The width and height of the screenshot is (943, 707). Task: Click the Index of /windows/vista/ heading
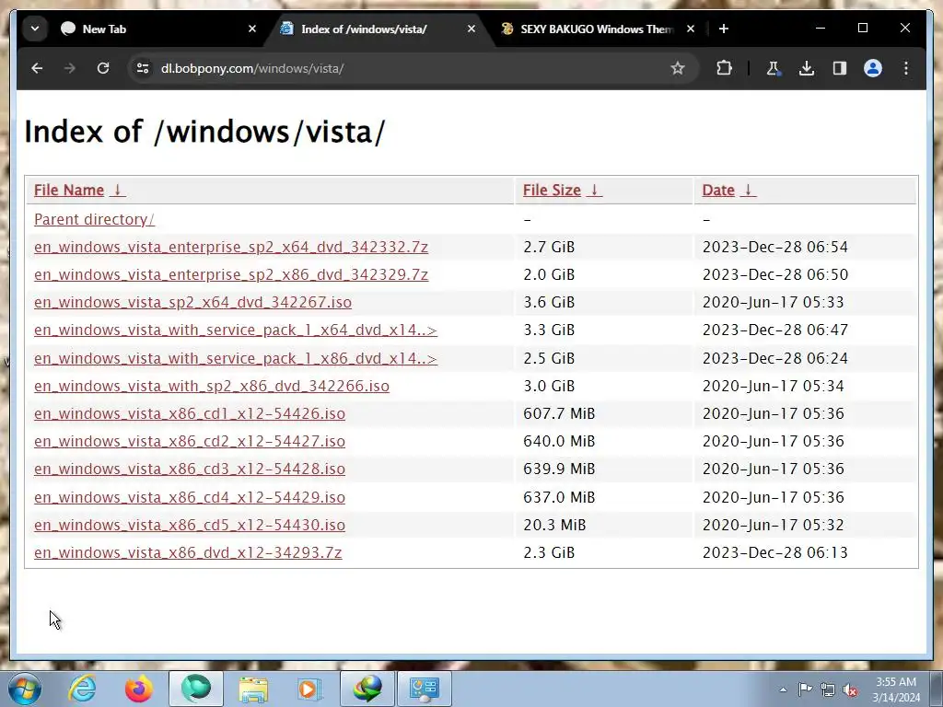[x=204, y=132]
